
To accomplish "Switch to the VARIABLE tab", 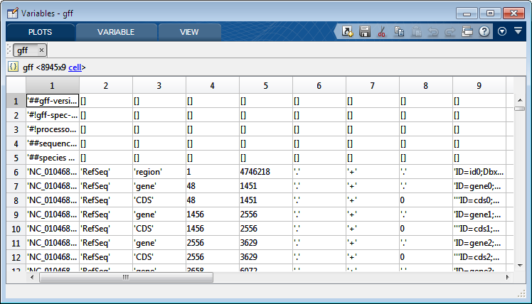I will coord(116,32).
